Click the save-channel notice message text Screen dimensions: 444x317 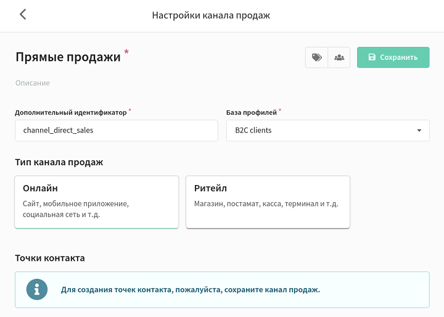click(191, 290)
